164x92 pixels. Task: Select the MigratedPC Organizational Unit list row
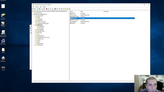[102, 21]
